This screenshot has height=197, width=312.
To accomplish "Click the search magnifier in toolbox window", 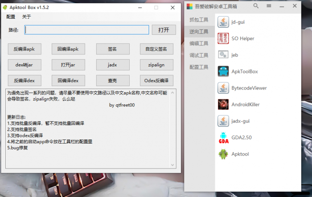I will click(x=256, y=6).
